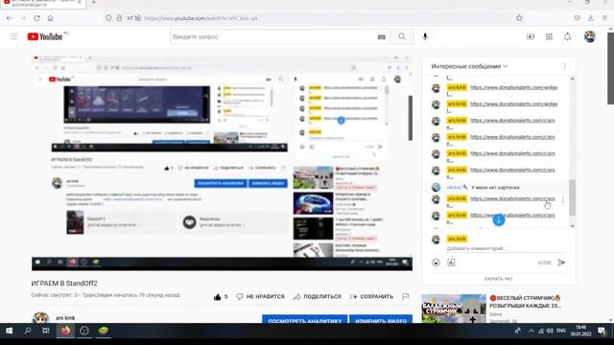
Task: Open the recommended stream thumbnail 'ВЕСЕЛЫЙ СТРИМЧИК'
Action: [454, 309]
